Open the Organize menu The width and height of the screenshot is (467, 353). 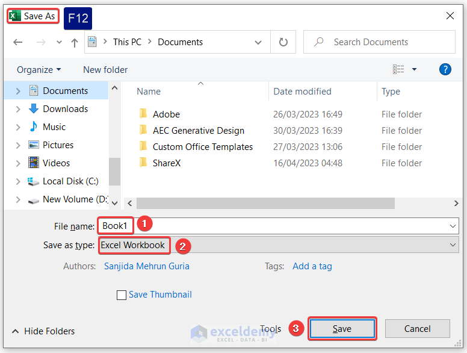click(39, 70)
